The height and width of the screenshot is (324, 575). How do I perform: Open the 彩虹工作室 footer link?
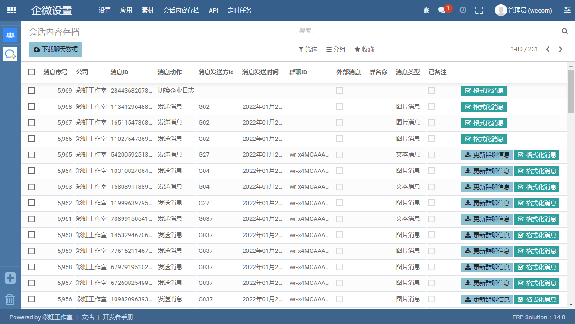(x=57, y=317)
